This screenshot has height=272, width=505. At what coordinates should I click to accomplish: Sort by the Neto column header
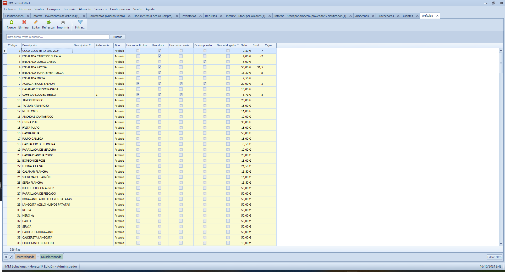(245, 46)
